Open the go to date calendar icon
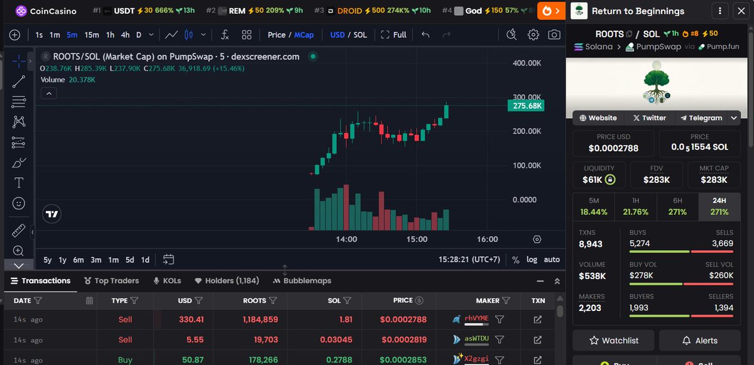Screen dimensions: 754x365 pyautogui.click(x=168, y=259)
